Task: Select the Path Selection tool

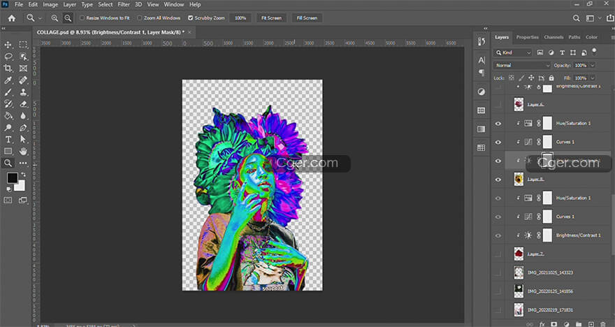Action: click(x=23, y=139)
